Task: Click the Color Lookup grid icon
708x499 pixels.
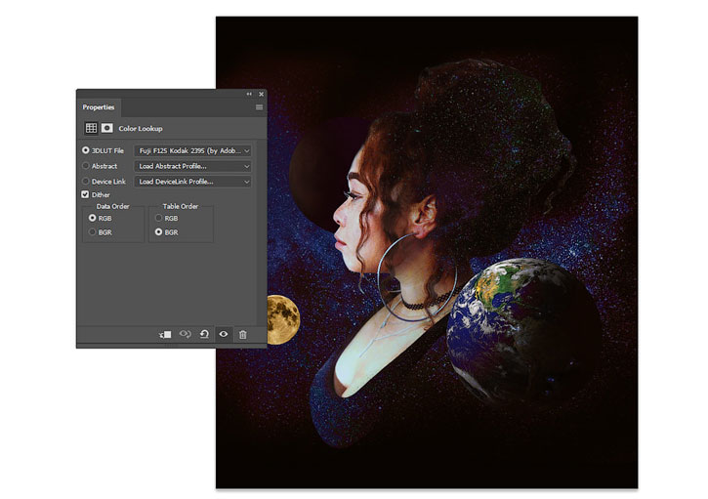Action: pos(91,128)
